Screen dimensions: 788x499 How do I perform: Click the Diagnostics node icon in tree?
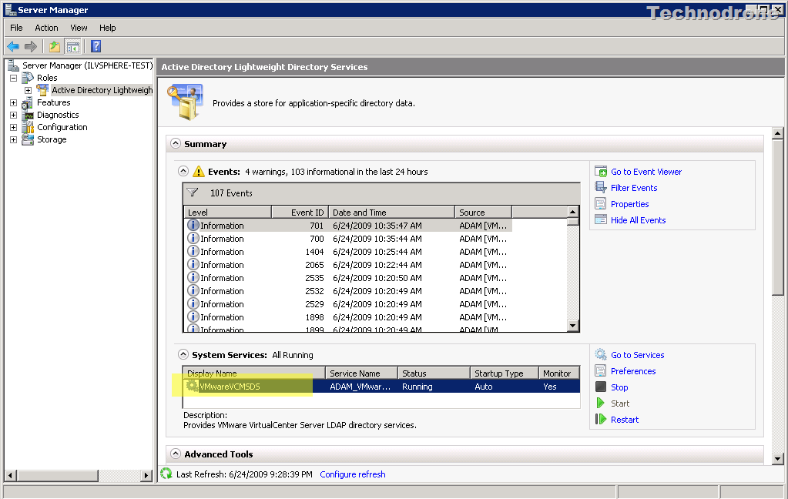(29, 115)
